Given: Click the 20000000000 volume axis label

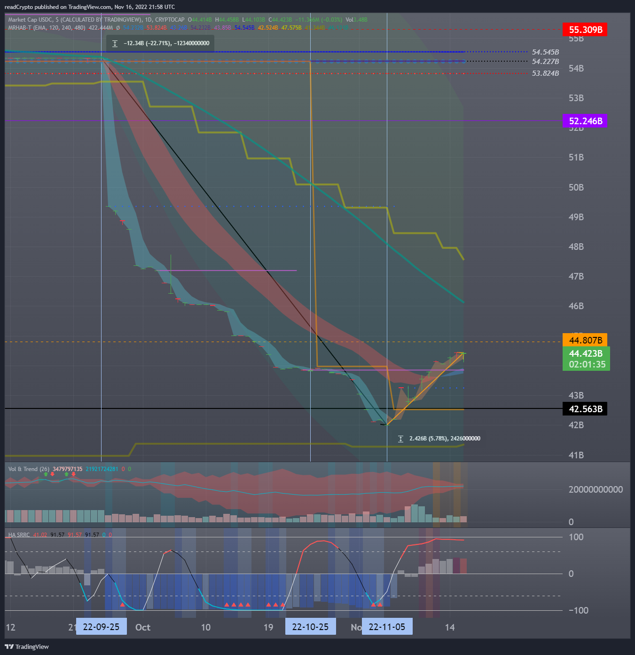Looking at the screenshot, I should click(x=596, y=489).
